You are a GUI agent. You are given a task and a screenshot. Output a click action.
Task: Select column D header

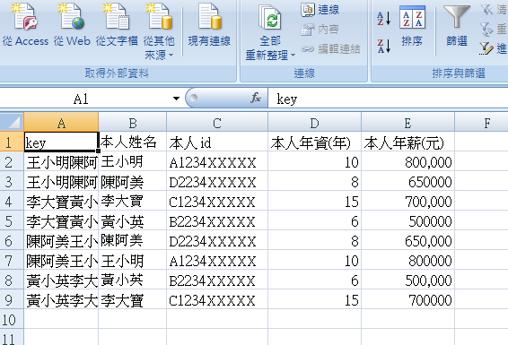tap(315, 123)
